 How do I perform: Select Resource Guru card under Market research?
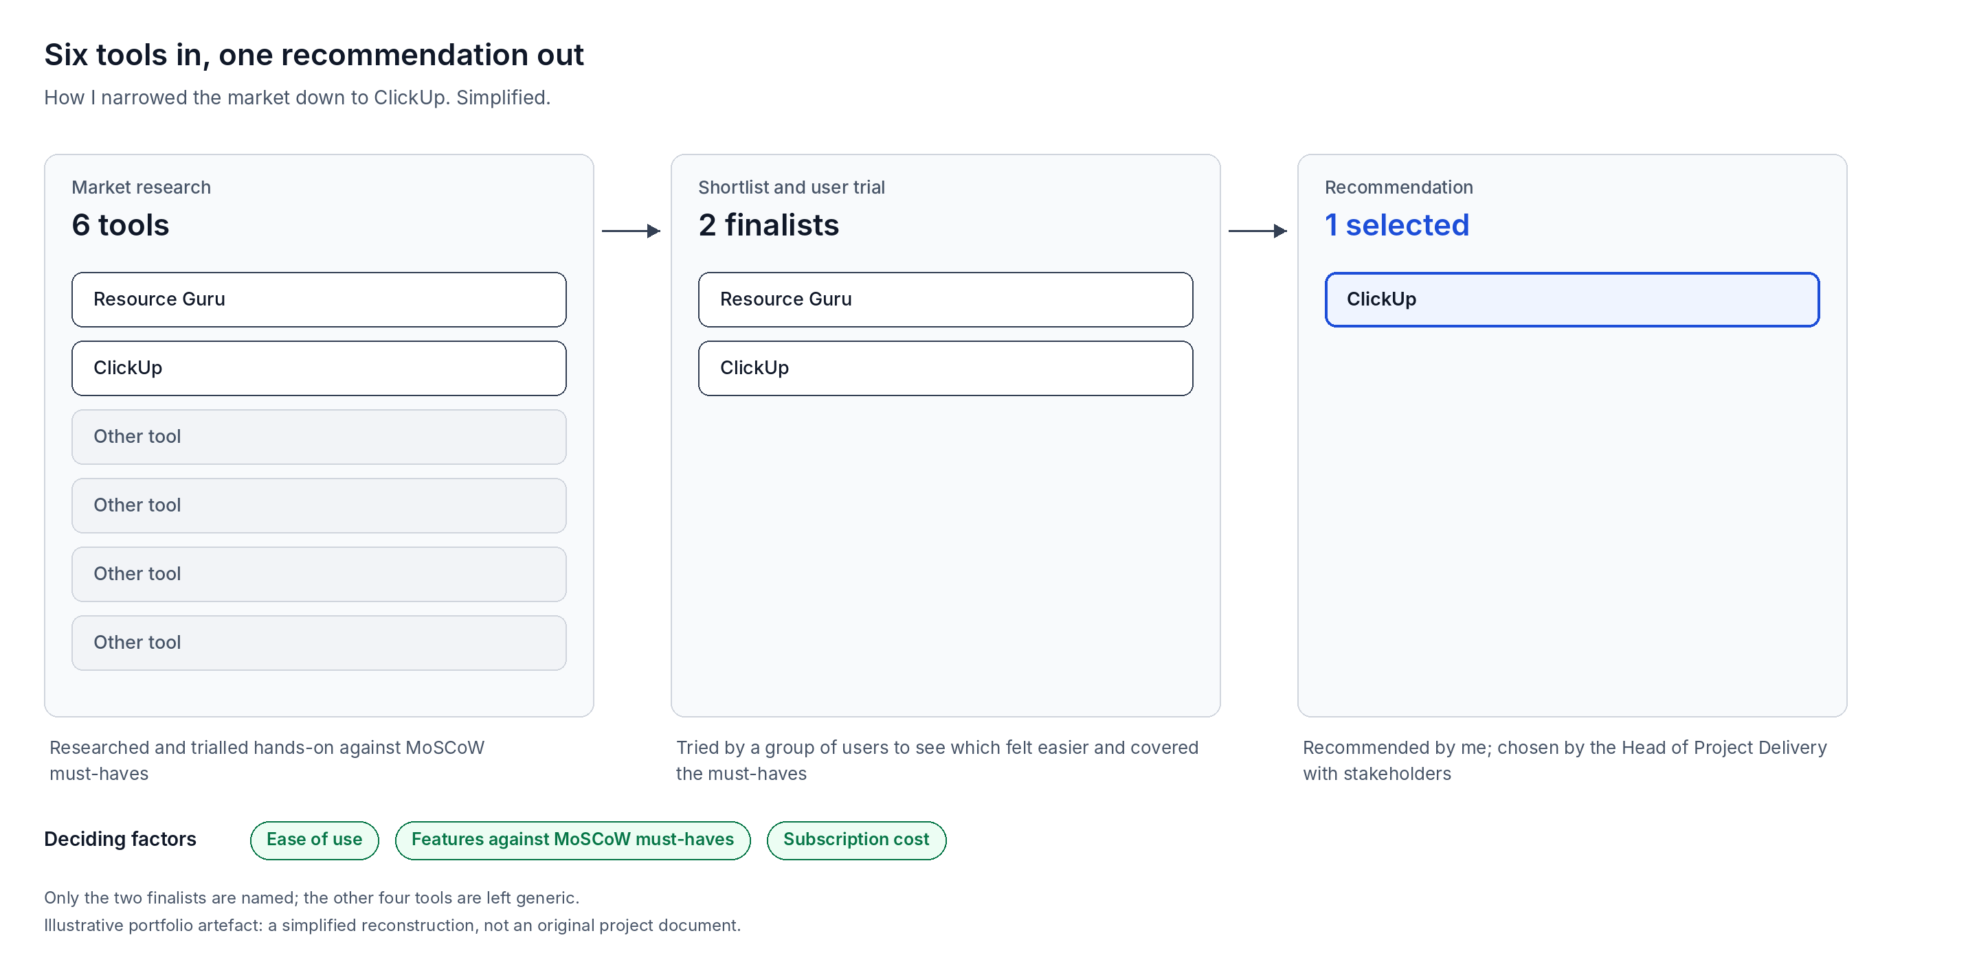tap(319, 299)
